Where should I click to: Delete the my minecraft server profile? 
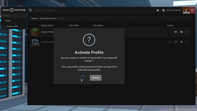187,42
